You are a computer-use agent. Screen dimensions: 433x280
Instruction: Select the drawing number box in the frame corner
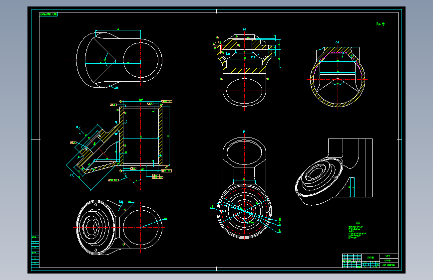pos(48,14)
